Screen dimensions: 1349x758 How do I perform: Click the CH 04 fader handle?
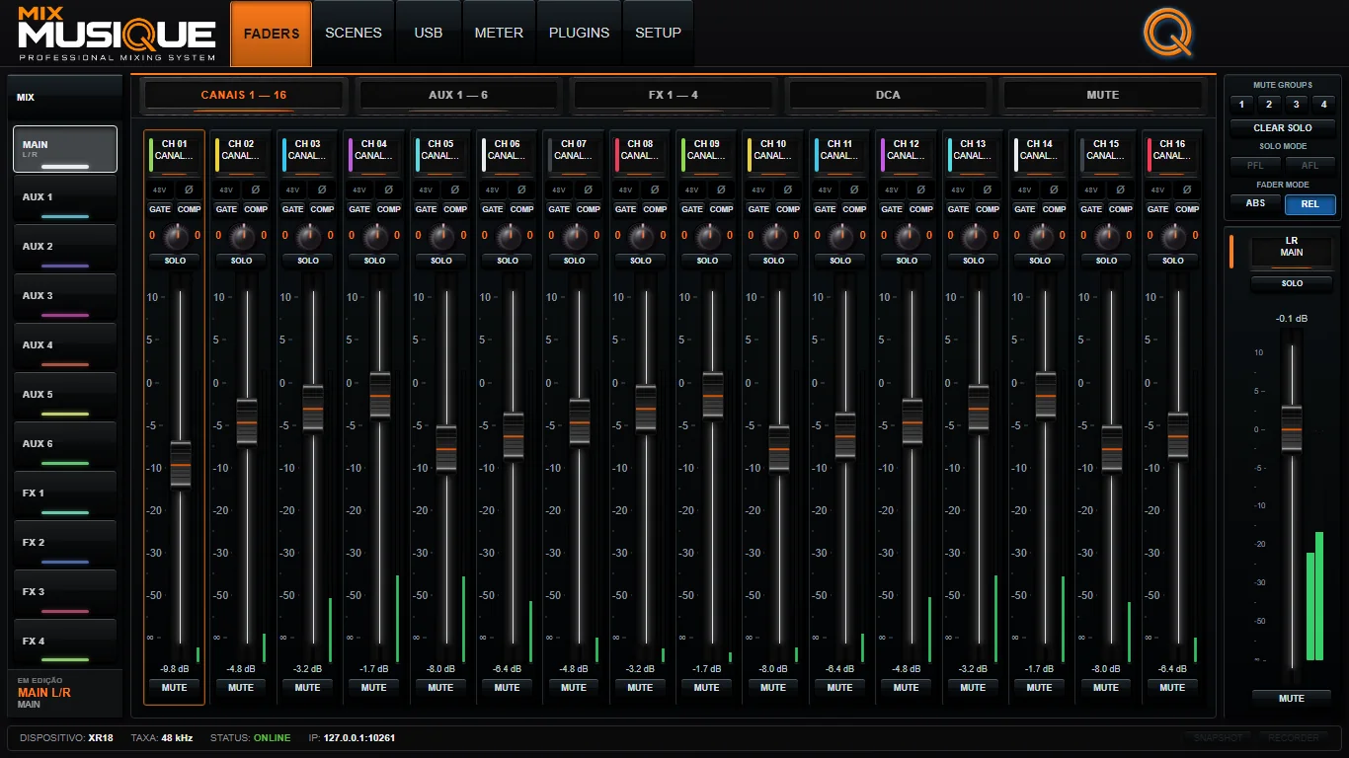(380, 395)
